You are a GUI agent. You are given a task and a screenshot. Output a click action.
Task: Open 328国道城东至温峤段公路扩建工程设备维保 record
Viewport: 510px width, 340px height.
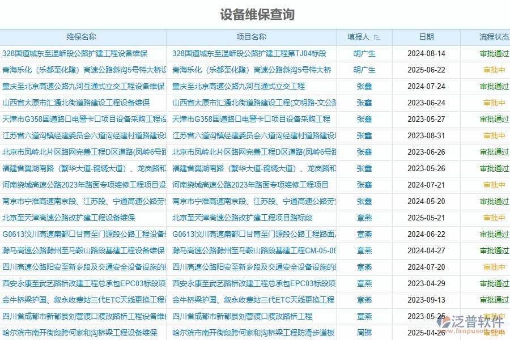[x=76, y=54]
